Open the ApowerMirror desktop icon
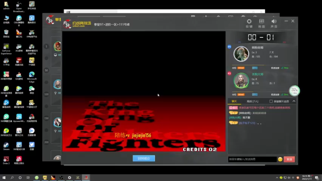 [19, 118]
